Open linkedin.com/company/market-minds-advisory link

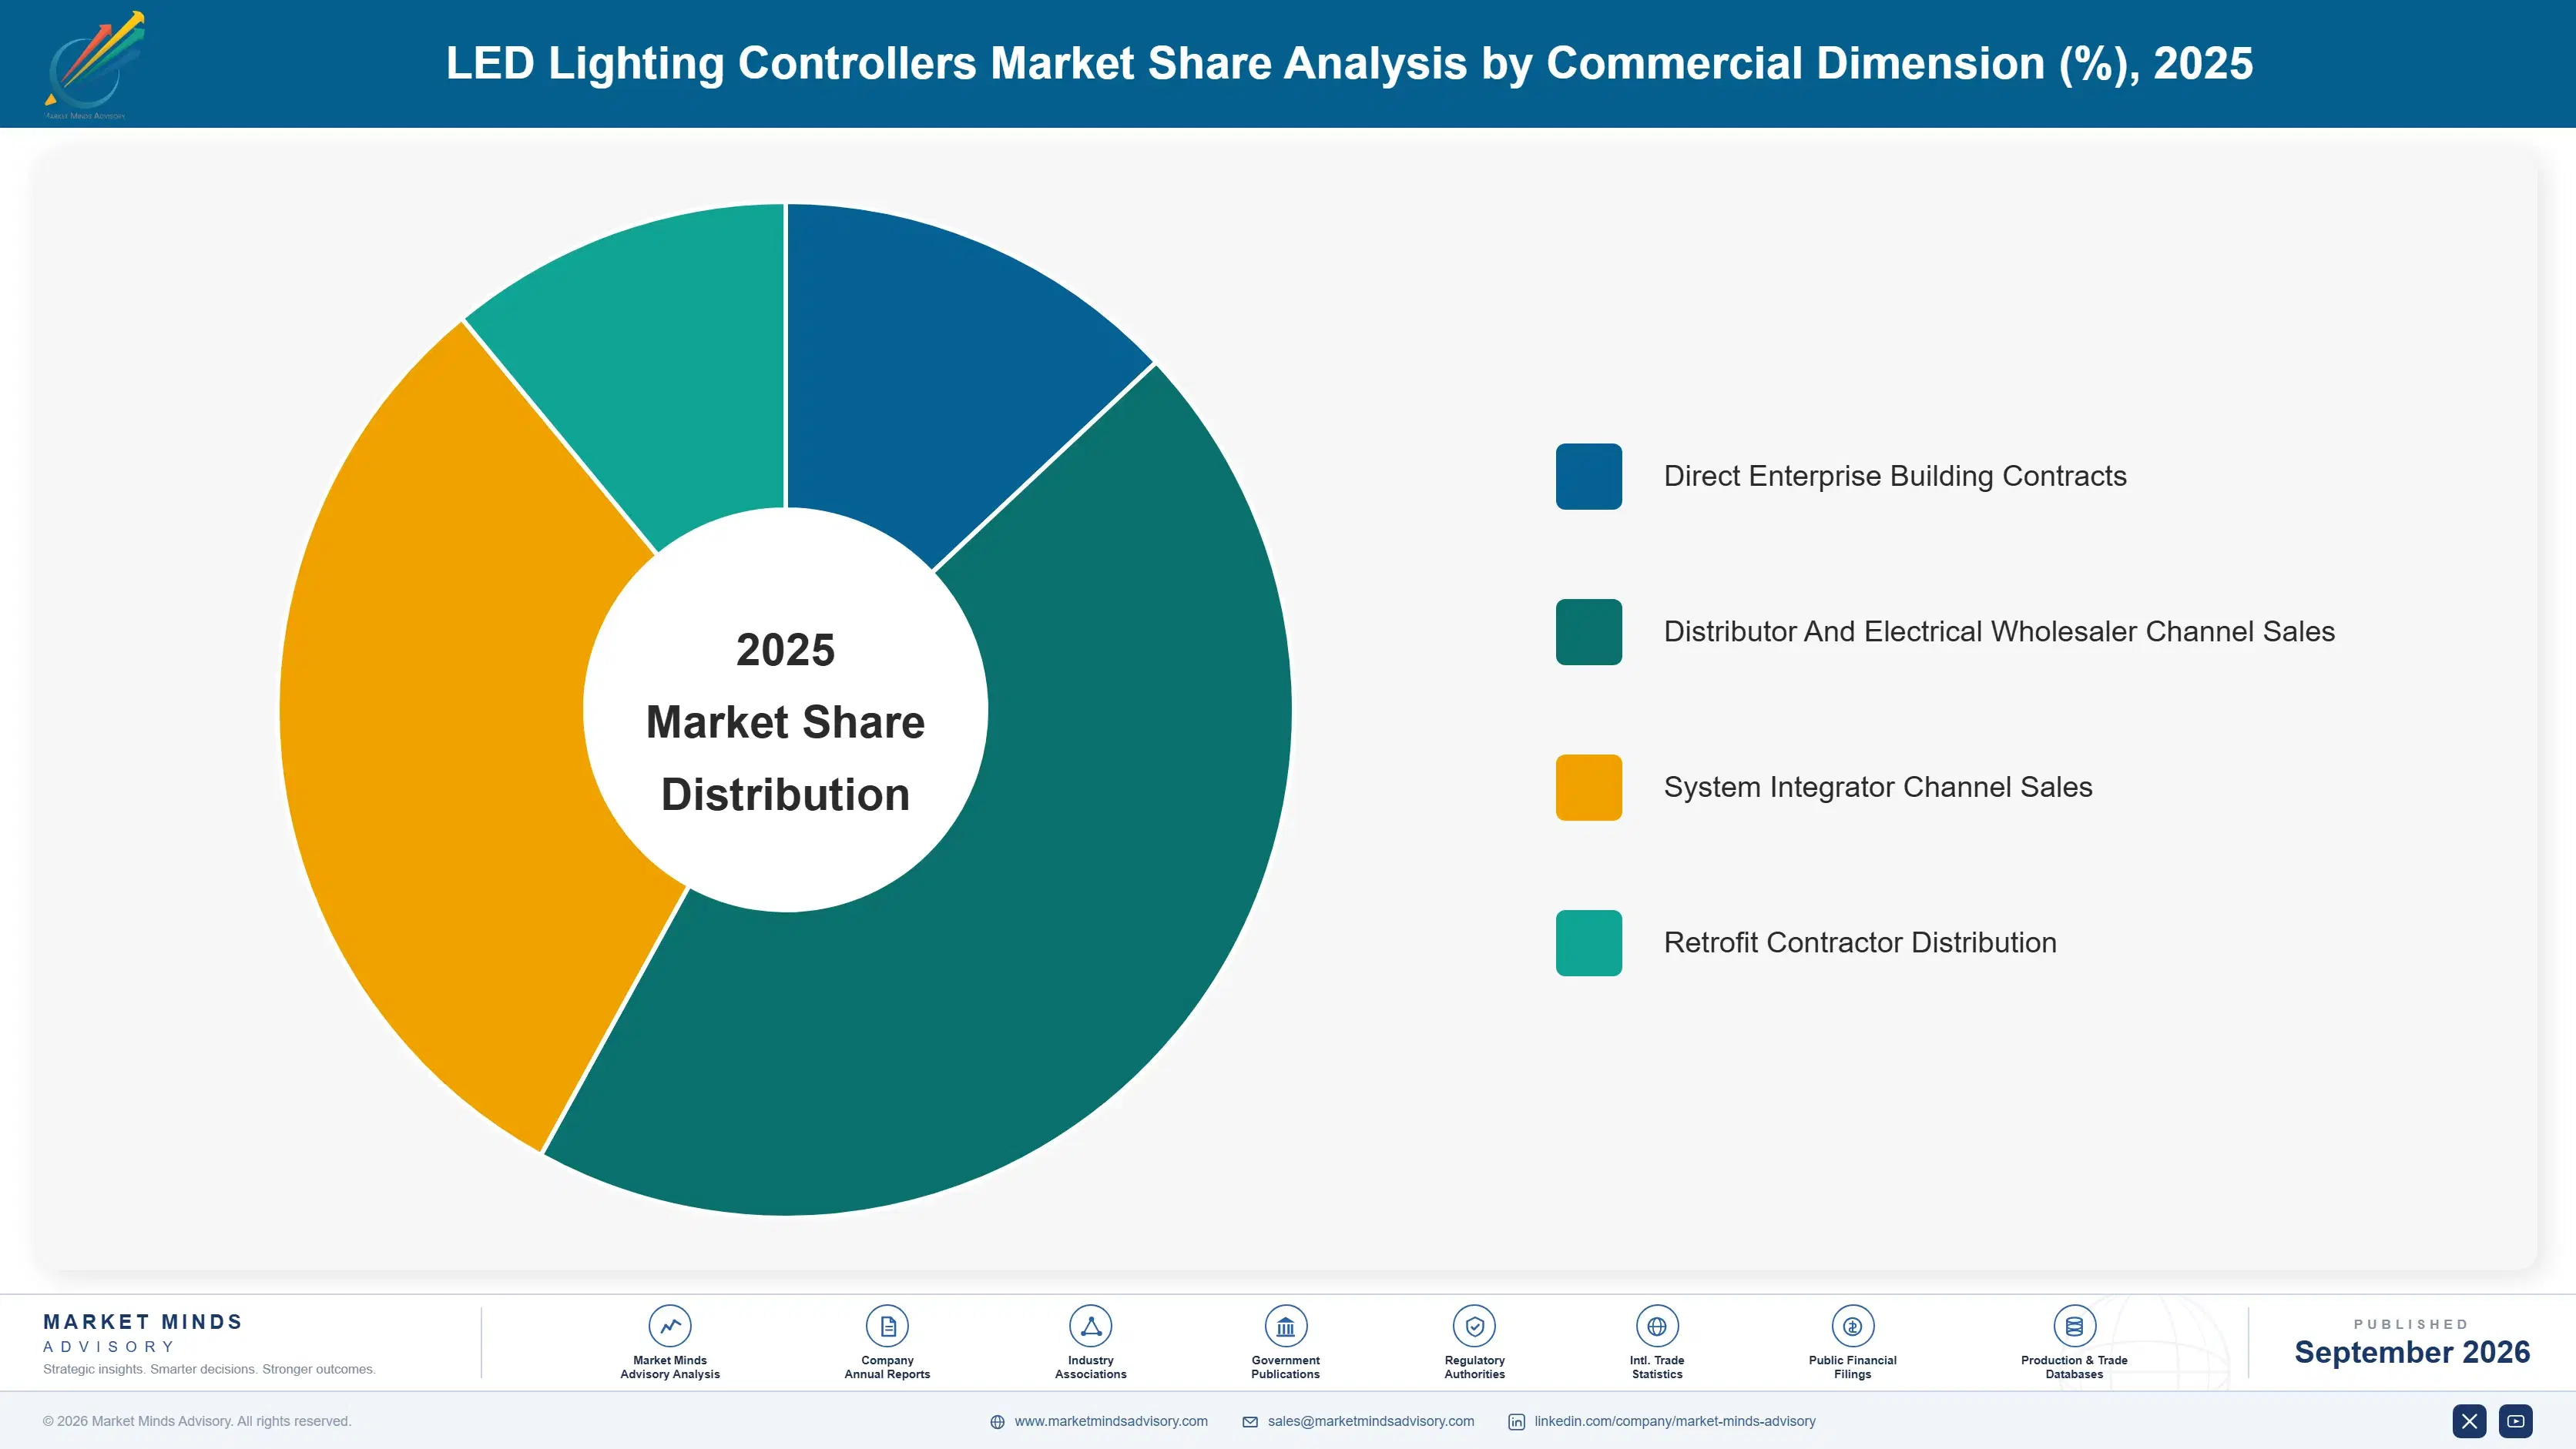(x=1675, y=1421)
